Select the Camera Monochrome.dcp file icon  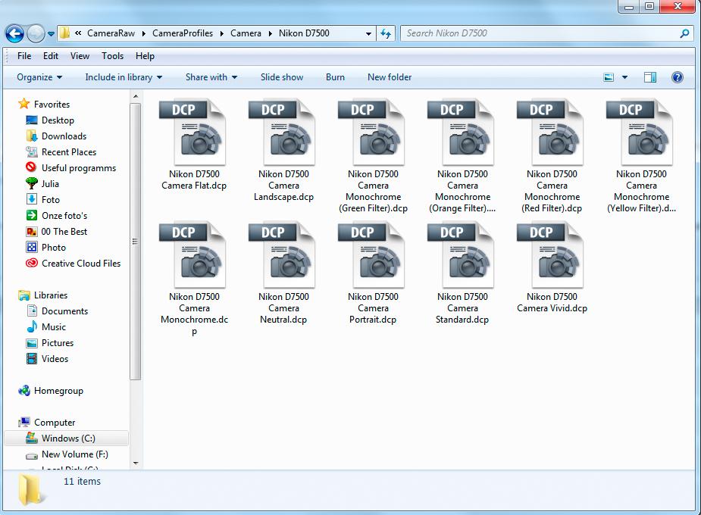pyautogui.click(x=192, y=255)
